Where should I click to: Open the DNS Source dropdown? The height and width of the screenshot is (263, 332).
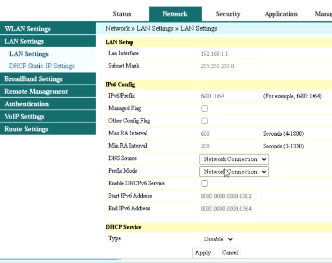click(x=234, y=159)
